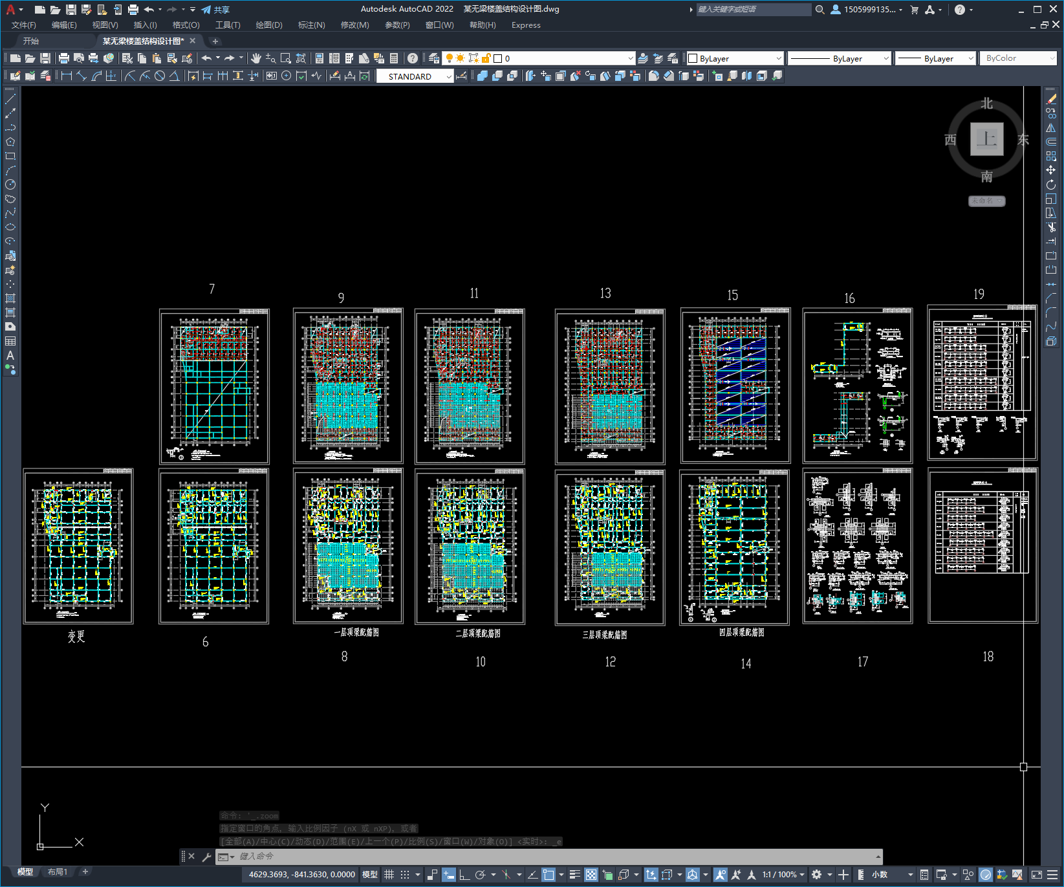Select the Circle tool in draw toolbar
The width and height of the screenshot is (1064, 887).
click(x=10, y=184)
